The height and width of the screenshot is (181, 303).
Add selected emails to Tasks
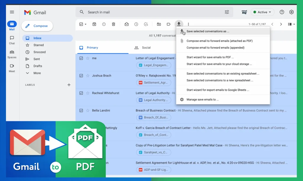point(146,24)
